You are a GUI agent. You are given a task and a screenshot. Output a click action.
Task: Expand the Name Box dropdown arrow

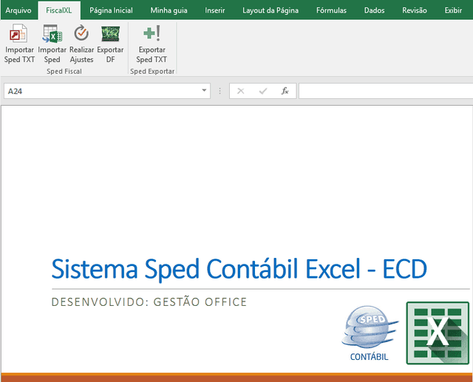click(204, 90)
